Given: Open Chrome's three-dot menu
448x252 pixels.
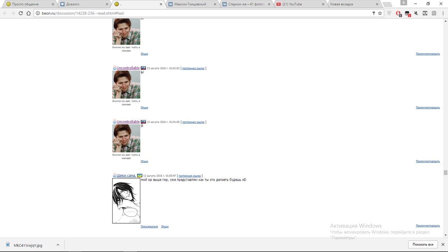Looking at the screenshot, I should click(442, 13).
